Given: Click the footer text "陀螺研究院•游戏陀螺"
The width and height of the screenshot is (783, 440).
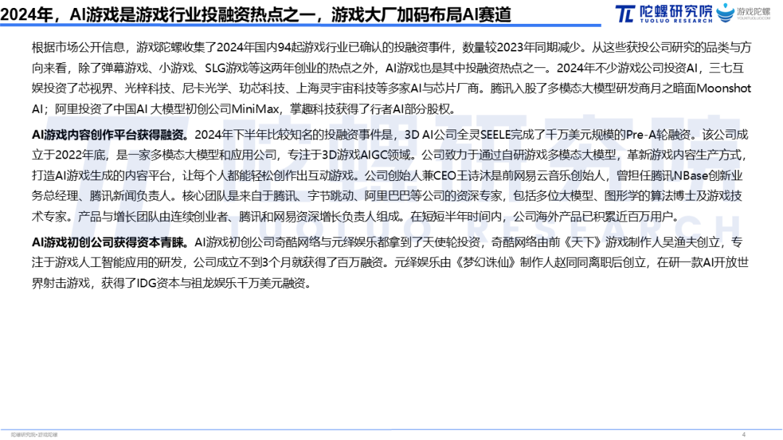Looking at the screenshot, I should [35, 435].
